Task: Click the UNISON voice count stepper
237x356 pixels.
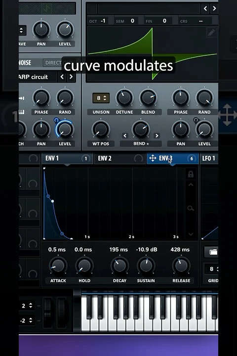Action: click(101, 98)
